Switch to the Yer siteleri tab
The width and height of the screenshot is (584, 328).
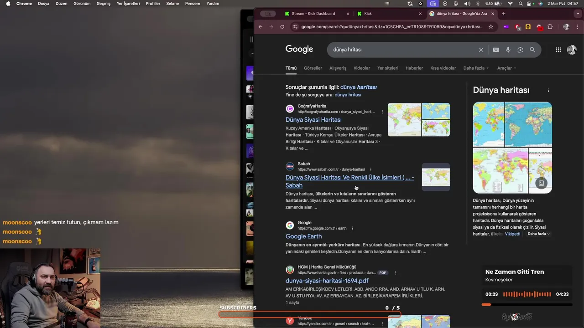tap(388, 68)
